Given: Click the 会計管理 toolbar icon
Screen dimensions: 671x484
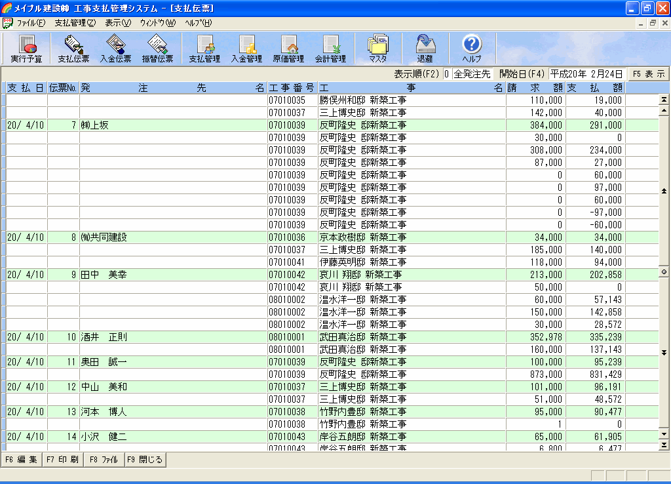Looking at the screenshot, I should click(x=330, y=49).
